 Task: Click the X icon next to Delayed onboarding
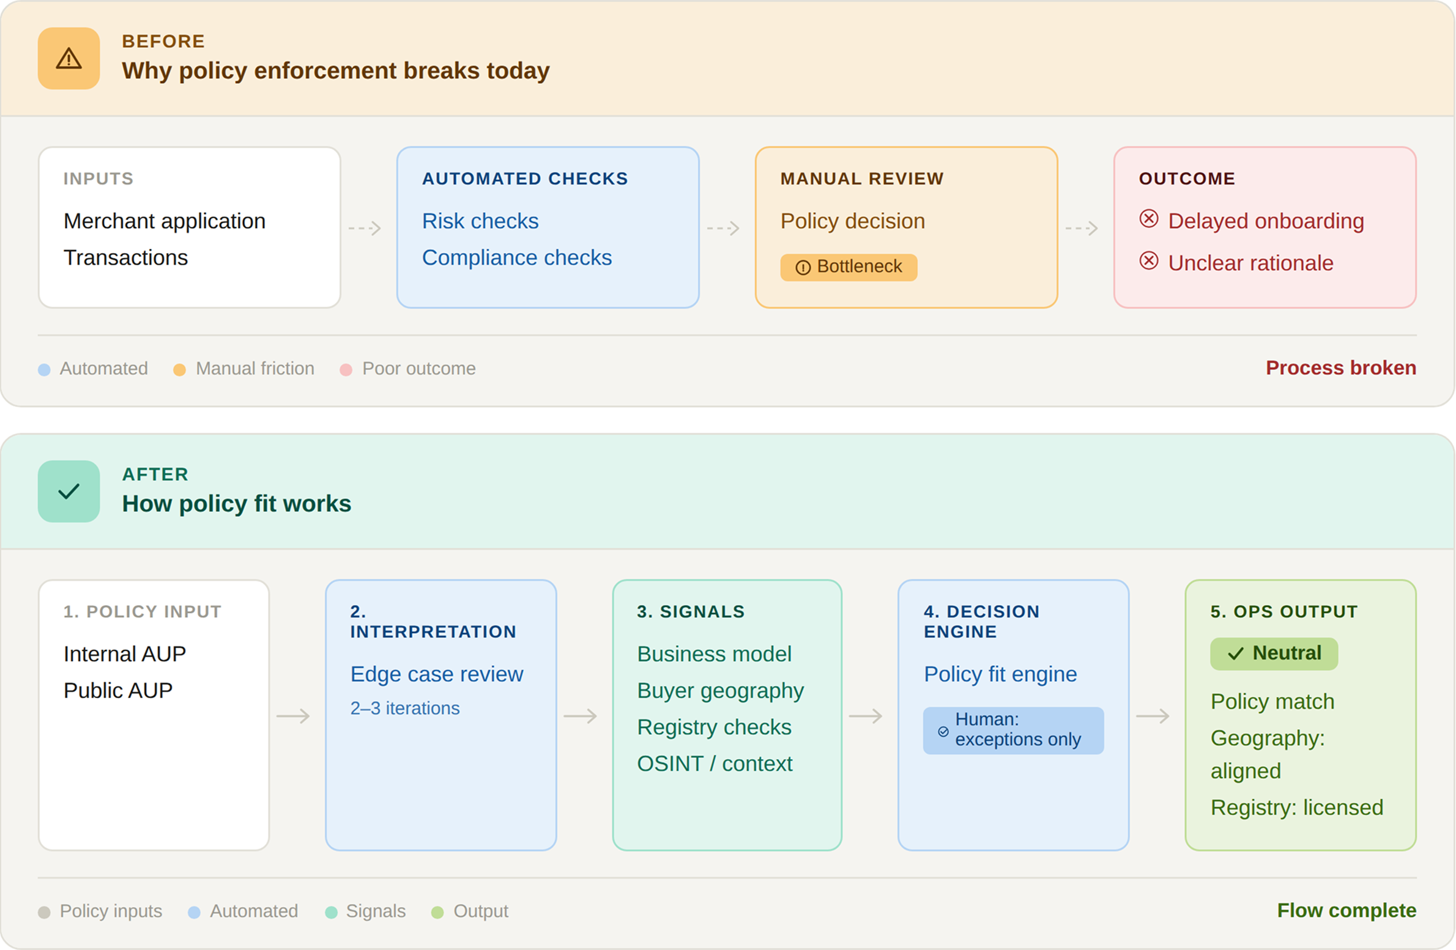pyautogui.click(x=1148, y=218)
